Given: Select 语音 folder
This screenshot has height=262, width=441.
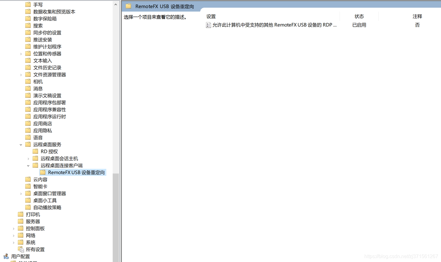Looking at the screenshot, I should pos(38,137).
